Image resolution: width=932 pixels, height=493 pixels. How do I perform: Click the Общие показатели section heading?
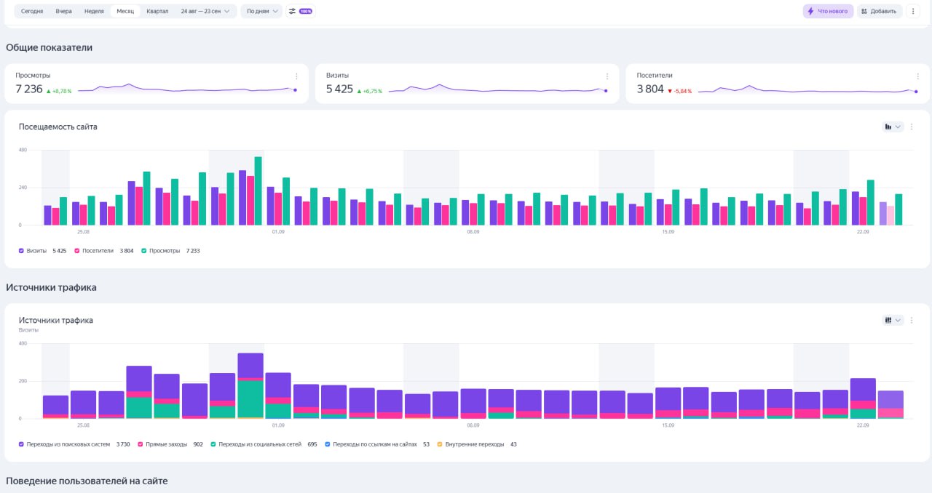49,48
